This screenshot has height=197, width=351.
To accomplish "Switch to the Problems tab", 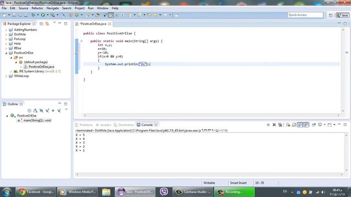I will pos(84,125).
